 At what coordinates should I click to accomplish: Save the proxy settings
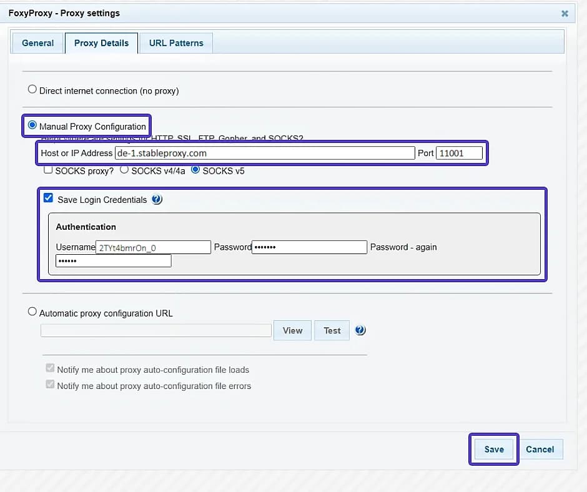point(493,449)
